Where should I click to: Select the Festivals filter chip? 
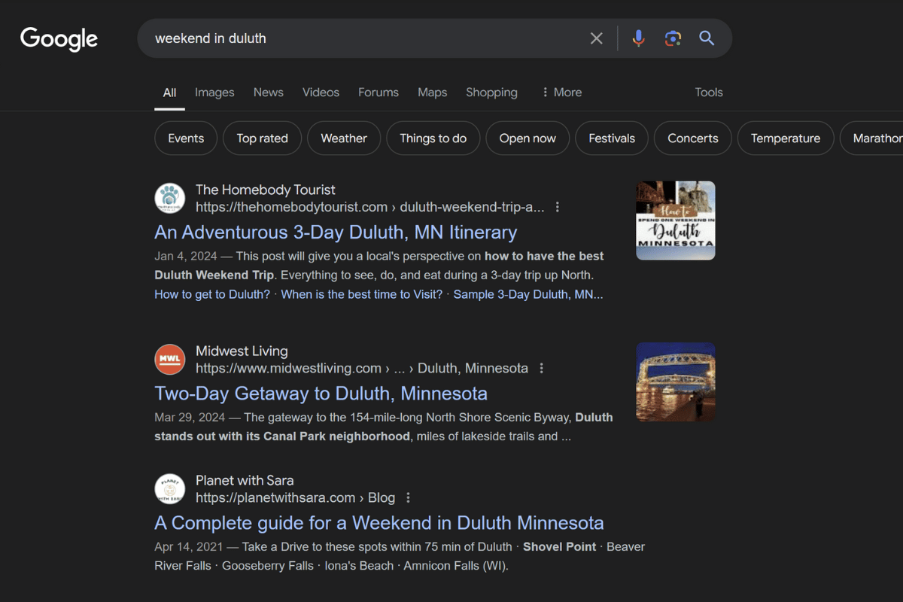pos(611,138)
